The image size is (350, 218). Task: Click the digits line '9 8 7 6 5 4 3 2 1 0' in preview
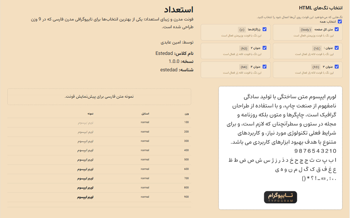[315, 151]
